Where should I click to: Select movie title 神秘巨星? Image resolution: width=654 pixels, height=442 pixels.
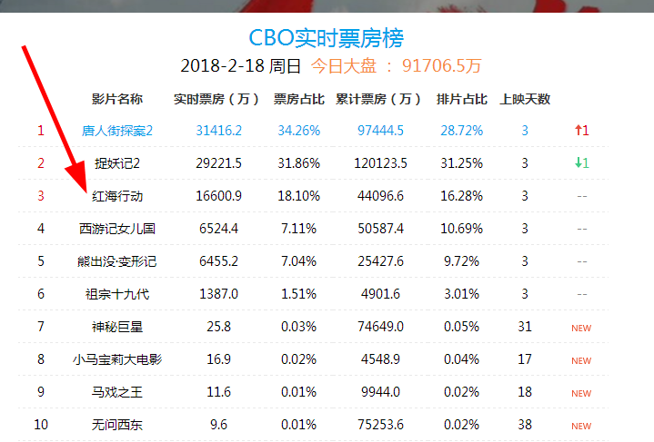[117, 327]
